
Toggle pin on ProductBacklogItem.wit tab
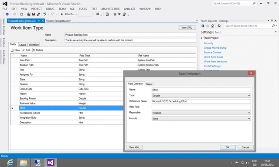tap(39, 21)
